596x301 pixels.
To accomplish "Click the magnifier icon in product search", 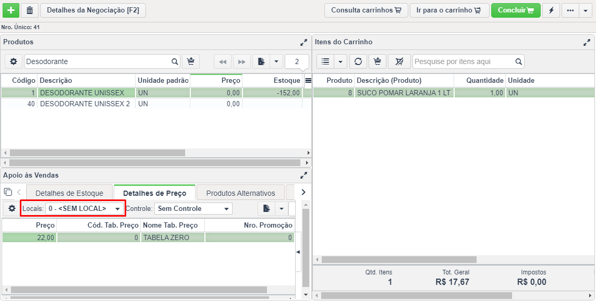I will (175, 61).
